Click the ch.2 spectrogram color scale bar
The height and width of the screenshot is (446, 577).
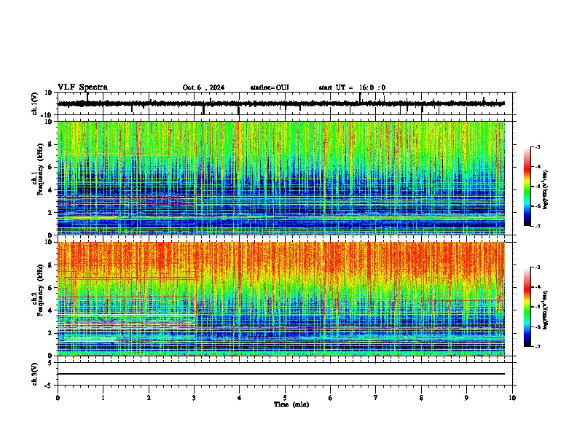click(527, 307)
